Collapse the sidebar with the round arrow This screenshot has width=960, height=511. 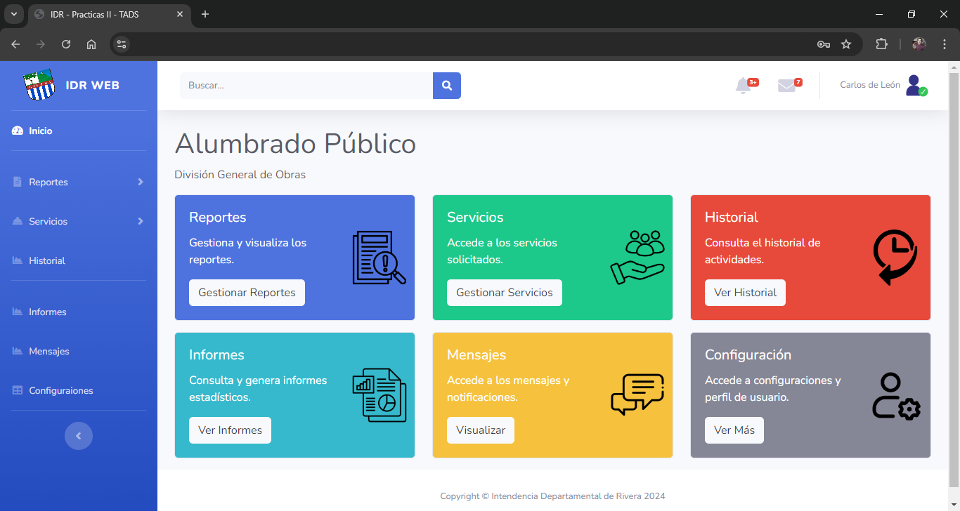(79, 436)
